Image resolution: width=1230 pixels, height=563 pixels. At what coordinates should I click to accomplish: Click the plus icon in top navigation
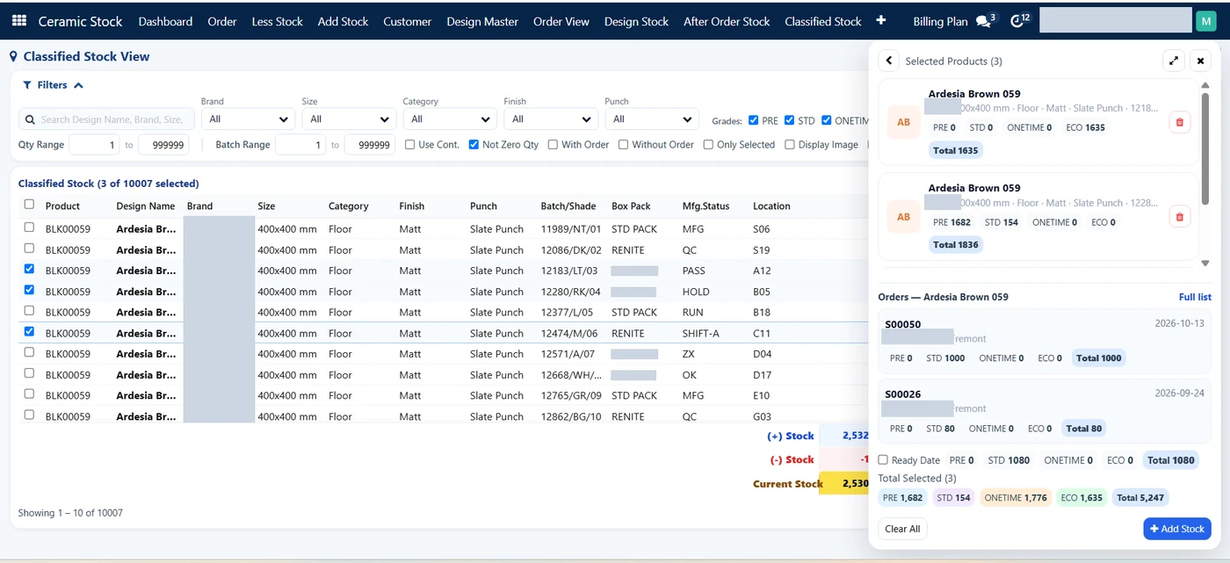[x=881, y=21]
